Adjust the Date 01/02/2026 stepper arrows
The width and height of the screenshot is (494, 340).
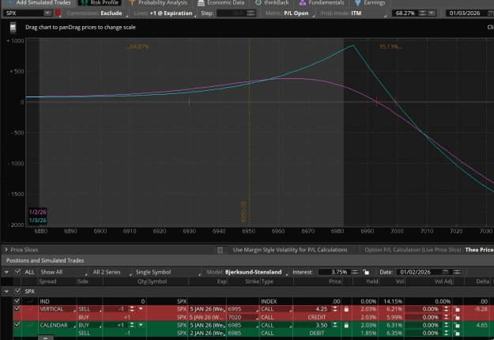(x=458, y=272)
